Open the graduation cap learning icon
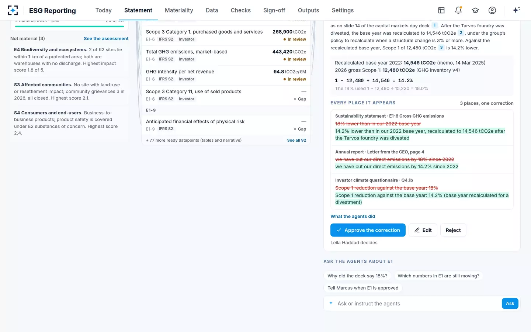 click(475, 10)
